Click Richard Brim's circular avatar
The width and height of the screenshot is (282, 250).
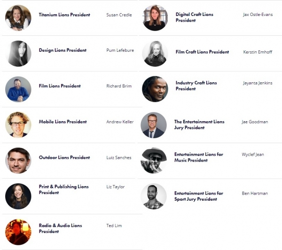point(18,89)
